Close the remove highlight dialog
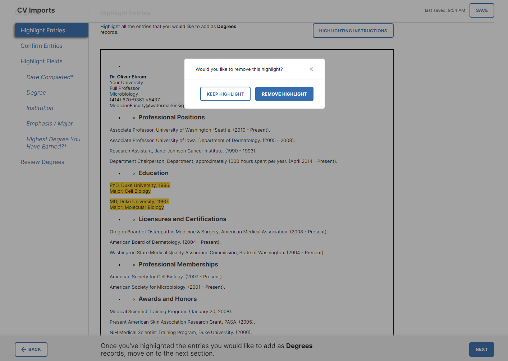The width and height of the screenshot is (508, 361). click(x=311, y=69)
